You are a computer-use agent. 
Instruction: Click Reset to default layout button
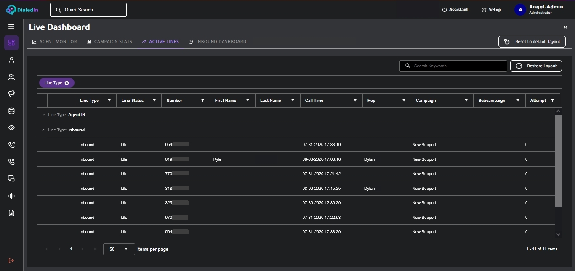[x=532, y=42]
